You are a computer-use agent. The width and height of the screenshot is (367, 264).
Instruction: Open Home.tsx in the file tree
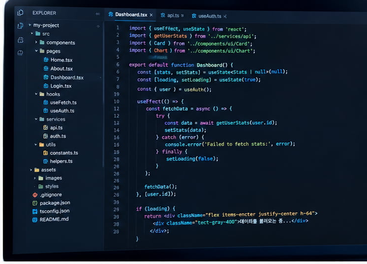(61, 60)
